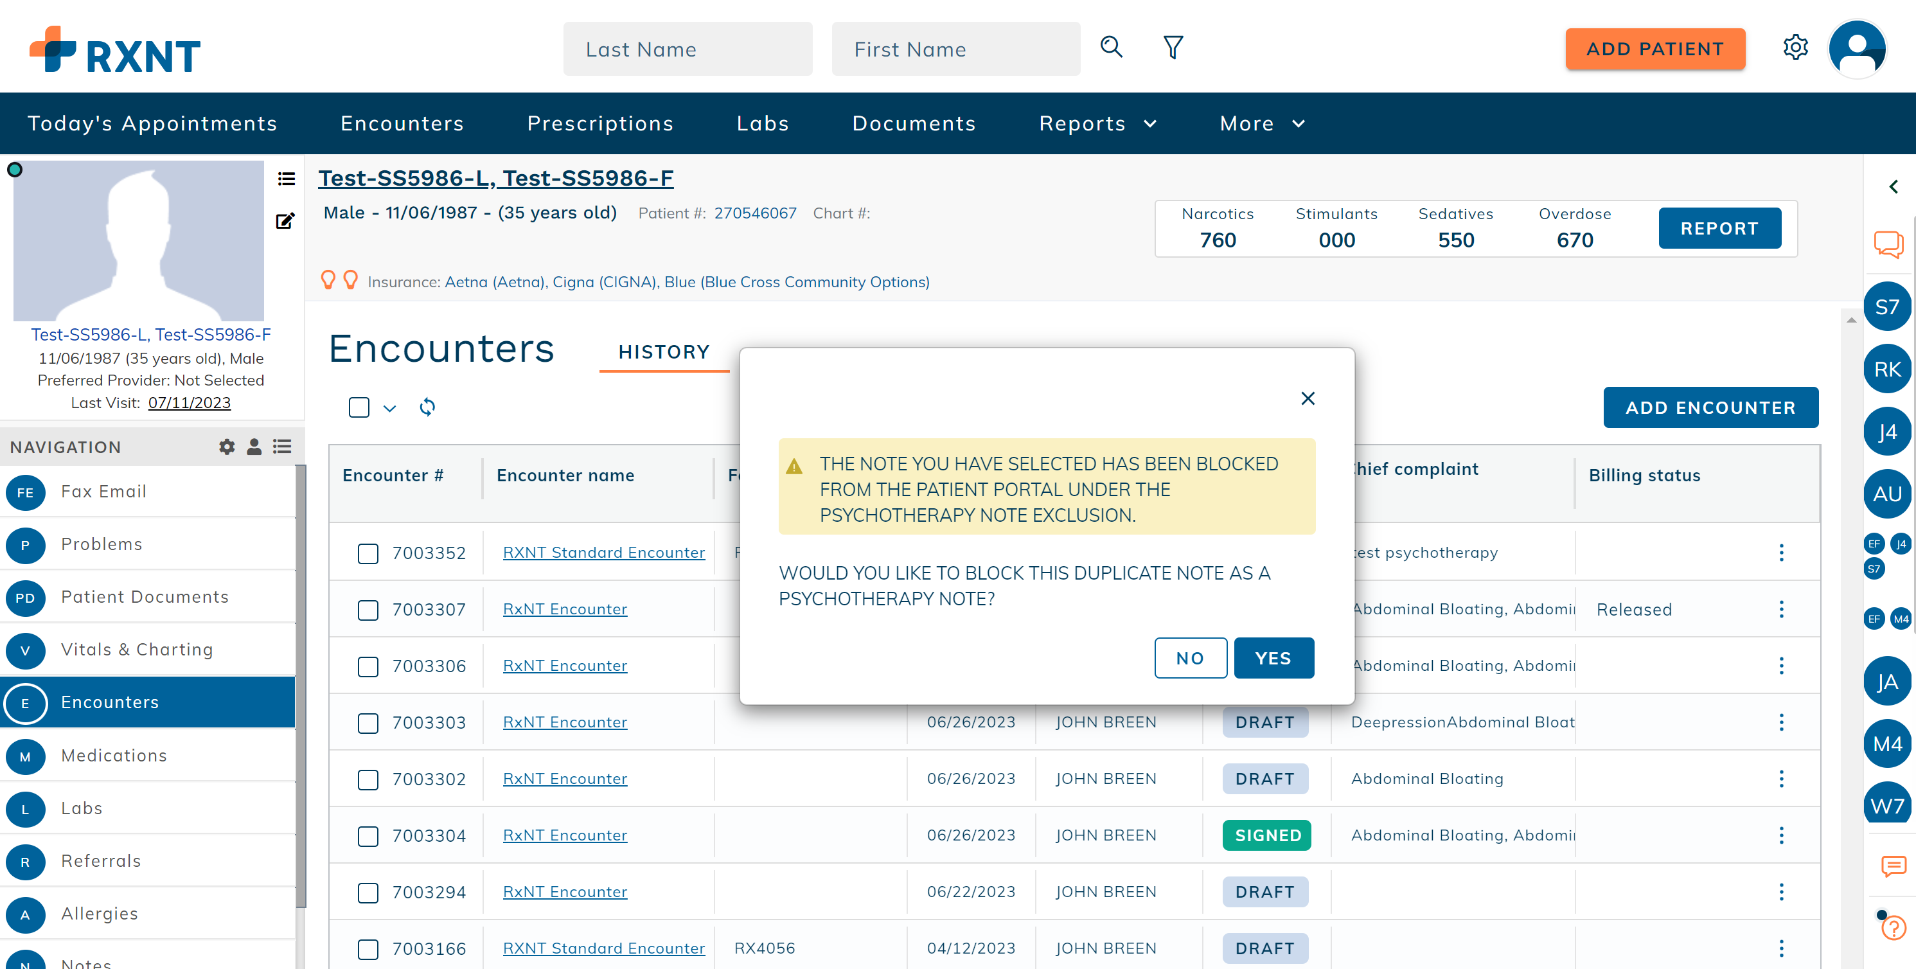Open the M4 user avatar
Screen dimensions: 1916x969
point(1887,743)
